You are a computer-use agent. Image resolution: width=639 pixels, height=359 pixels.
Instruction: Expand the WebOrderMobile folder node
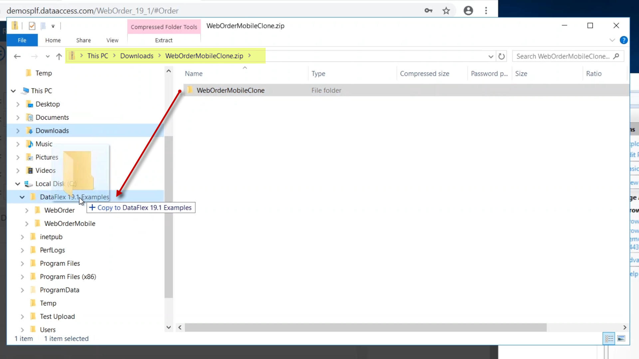coord(27,224)
